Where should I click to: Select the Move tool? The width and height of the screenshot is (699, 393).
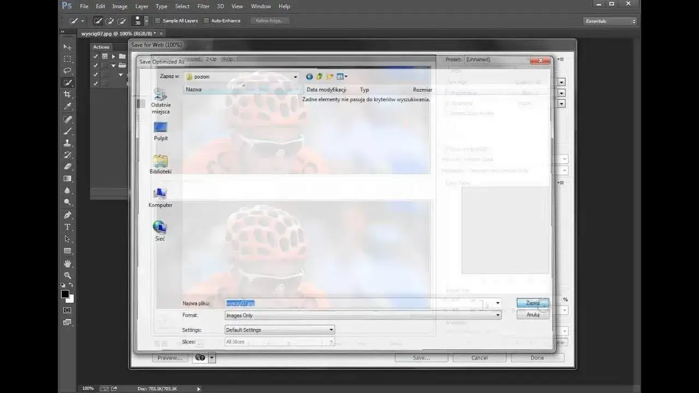coord(67,46)
